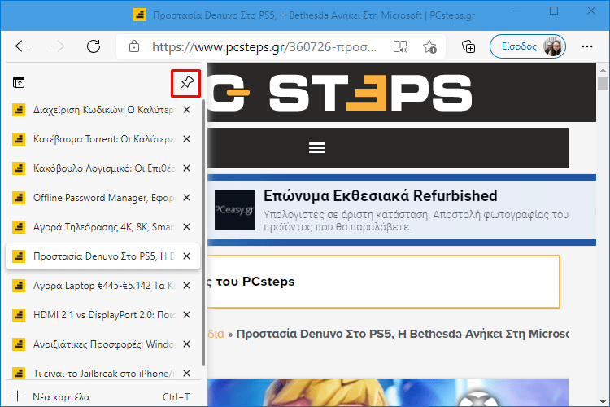
Task: Switch to tab Ανοιξιάτικες Προσφορές
Action: tap(102, 344)
